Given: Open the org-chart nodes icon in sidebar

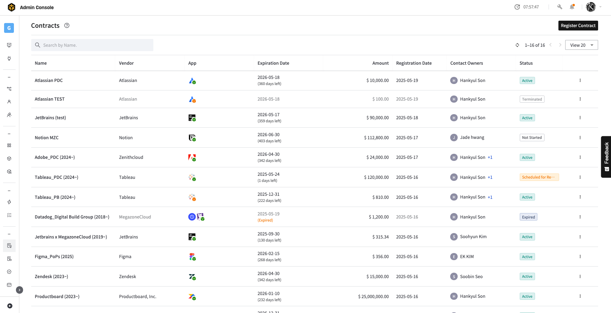Looking at the screenshot, I should pos(9,89).
